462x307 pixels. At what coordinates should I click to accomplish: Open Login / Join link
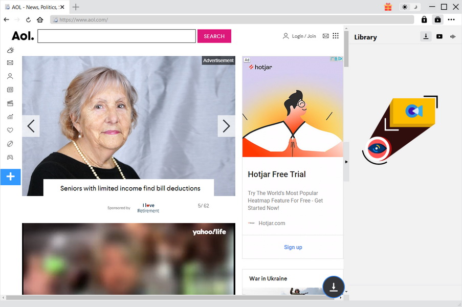coord(299,36)
